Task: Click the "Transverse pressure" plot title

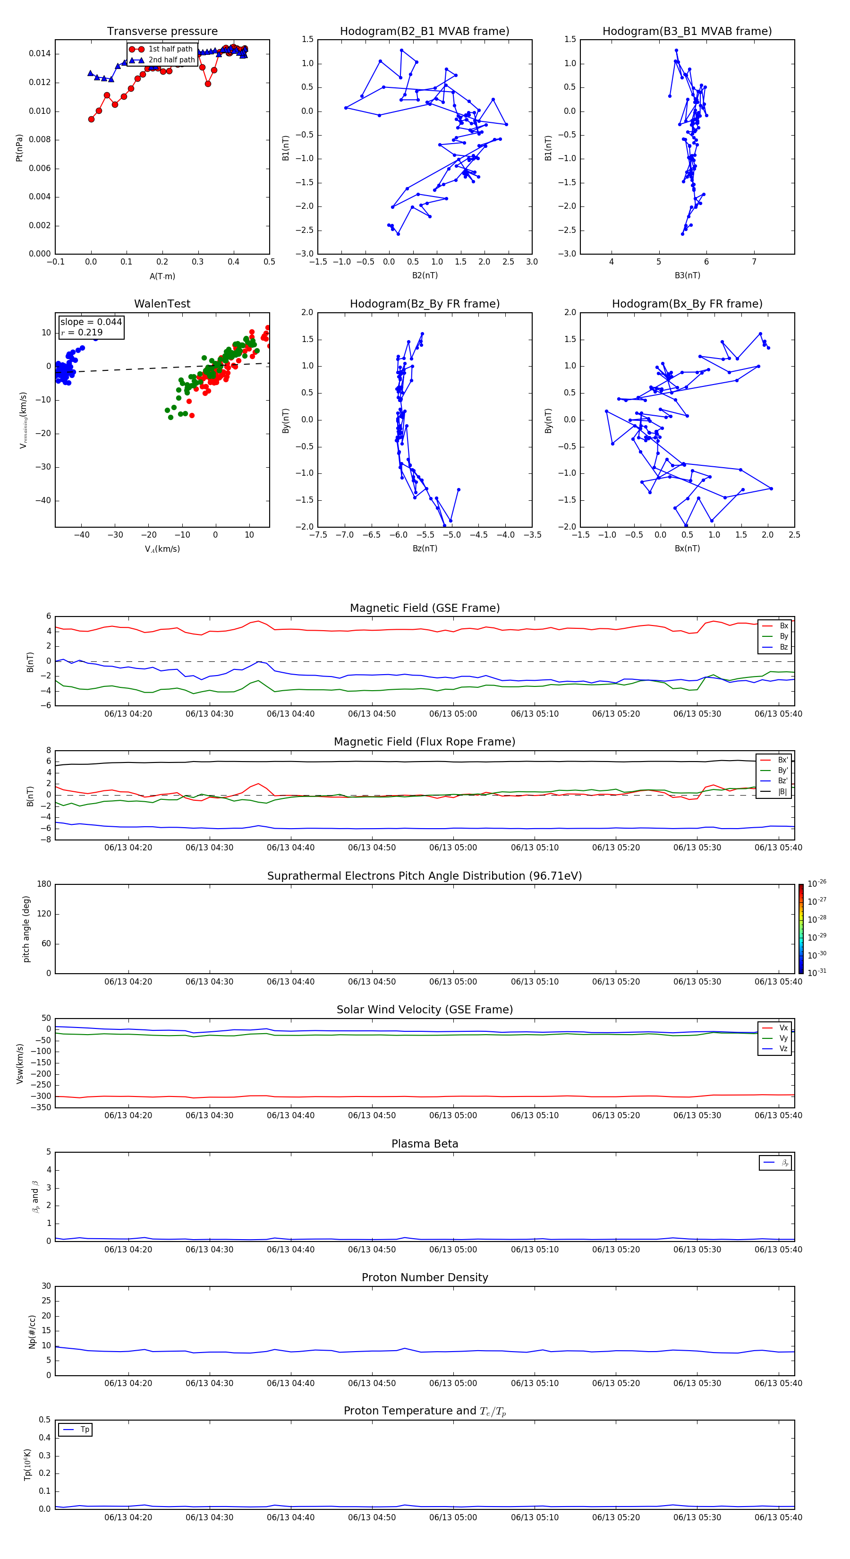Action: (162, 31)
